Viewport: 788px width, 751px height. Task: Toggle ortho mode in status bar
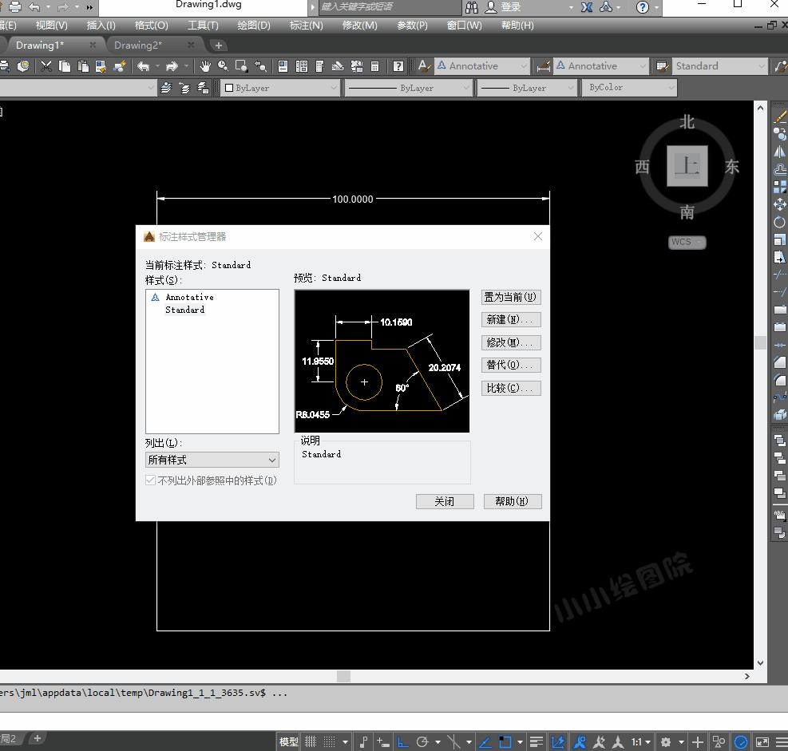coord(403,741)
